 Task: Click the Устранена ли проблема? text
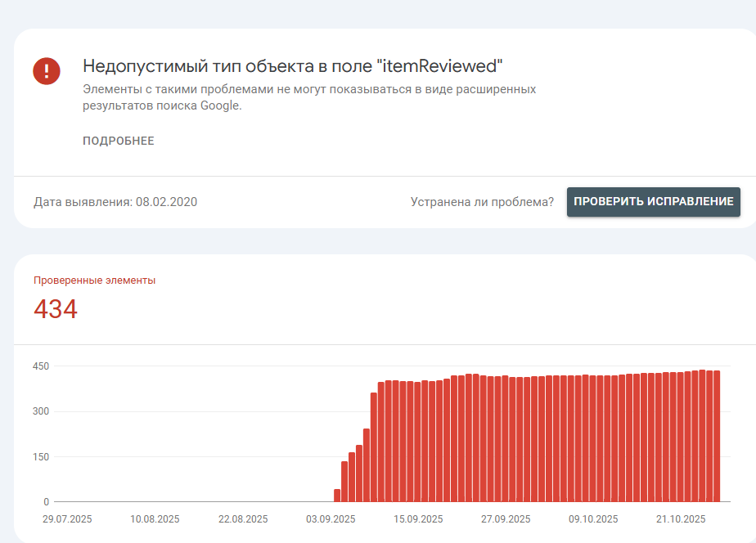482,202
